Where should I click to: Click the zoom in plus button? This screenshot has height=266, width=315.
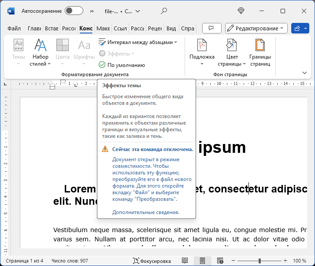click(x=285, y=261)
